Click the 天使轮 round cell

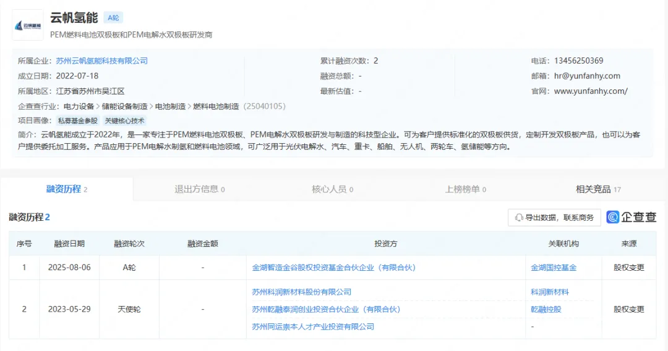pos(129,309)
